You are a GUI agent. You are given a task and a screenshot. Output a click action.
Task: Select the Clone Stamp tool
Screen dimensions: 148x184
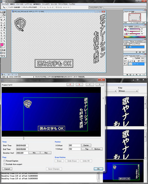[x=1, y=25]
